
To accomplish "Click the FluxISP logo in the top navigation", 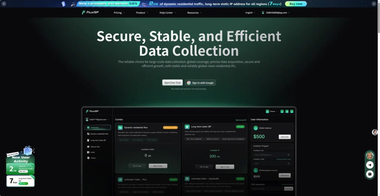I will pyautogui.click(x=90, y=12).
